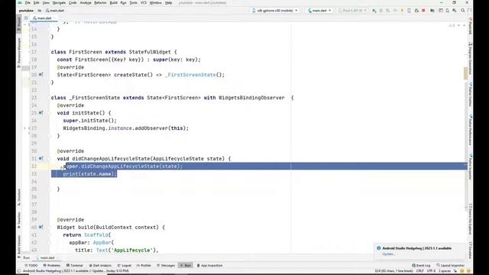Click the Run panel label at bottom
The height and width of the screenshot is (275, 489).
(27, 258)
